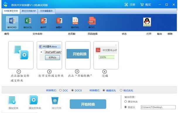Select the DOC format radio button
Viewport: 181px width, 113px height.
click(x=60, y=90)
